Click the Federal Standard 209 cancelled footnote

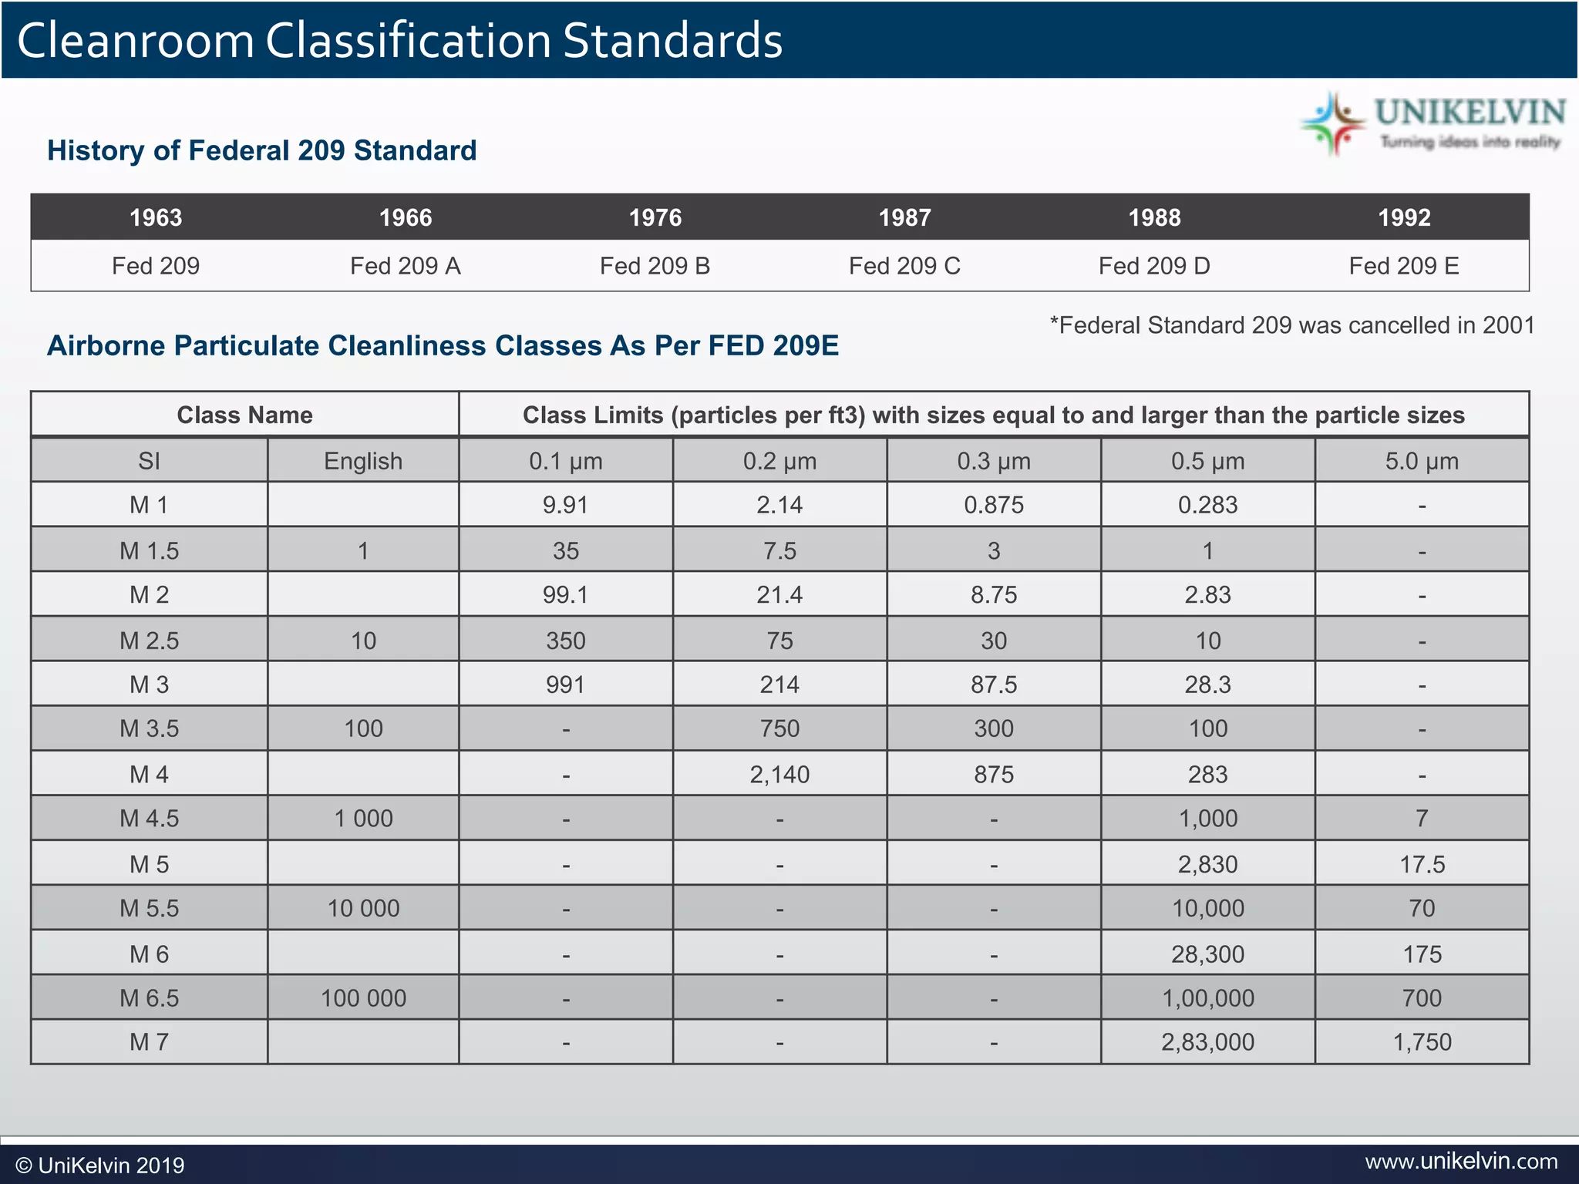pos(1292,325)
